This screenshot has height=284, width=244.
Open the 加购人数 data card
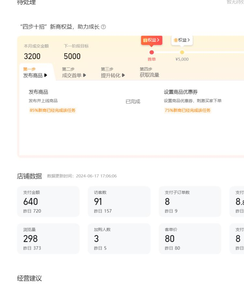(x=119, y=239)
